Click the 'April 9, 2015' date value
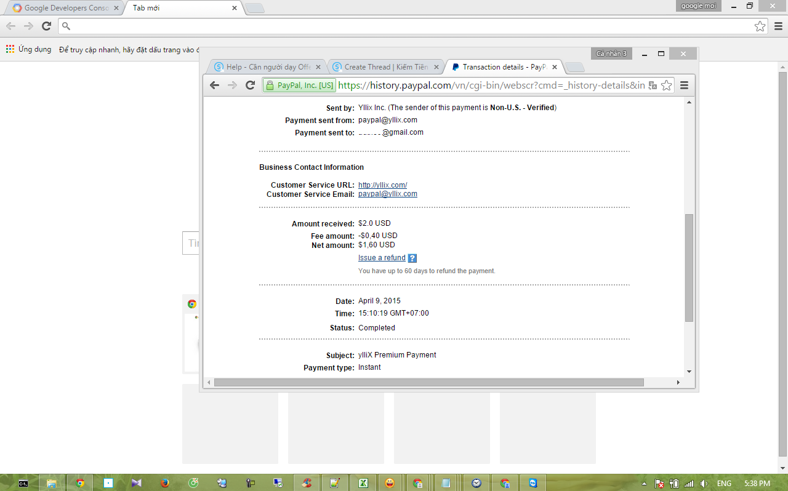 point(379,301)
